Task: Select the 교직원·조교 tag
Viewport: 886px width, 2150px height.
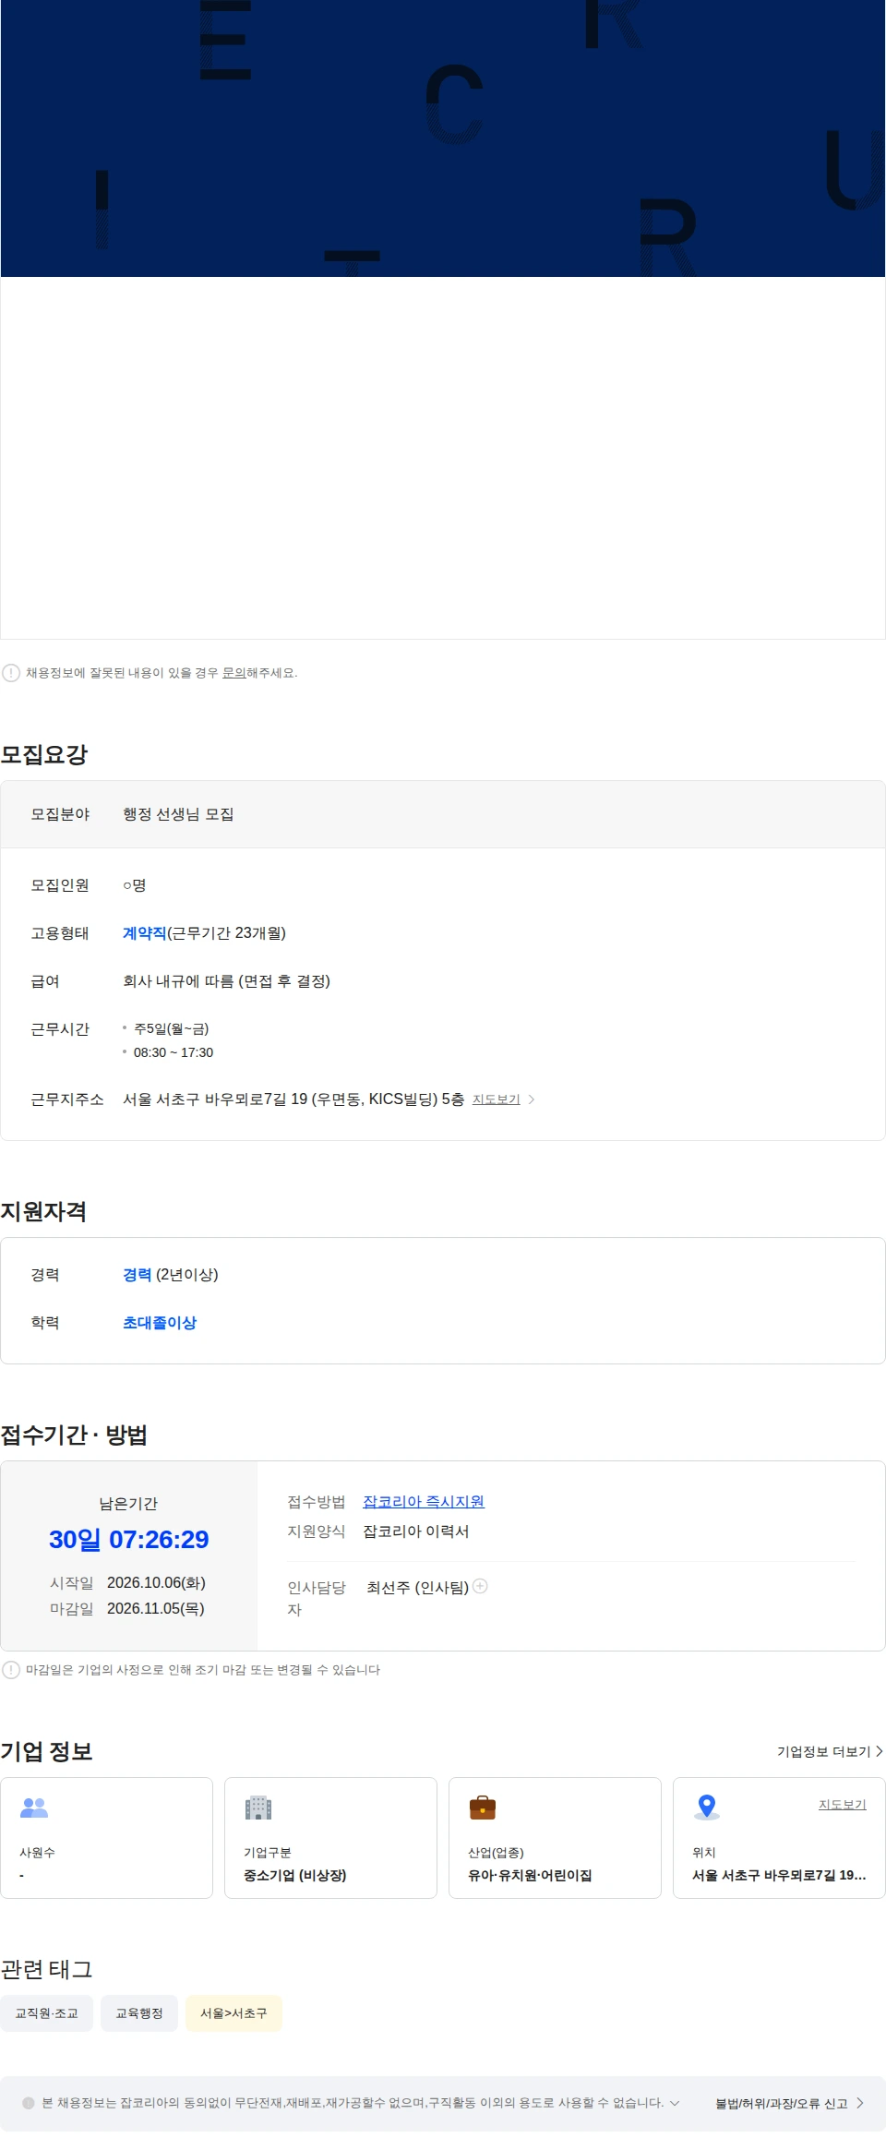Action: point(46,2013)
